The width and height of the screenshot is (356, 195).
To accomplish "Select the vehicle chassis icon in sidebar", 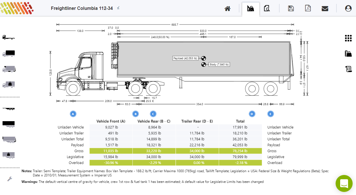I will click(x=8, y=37).
